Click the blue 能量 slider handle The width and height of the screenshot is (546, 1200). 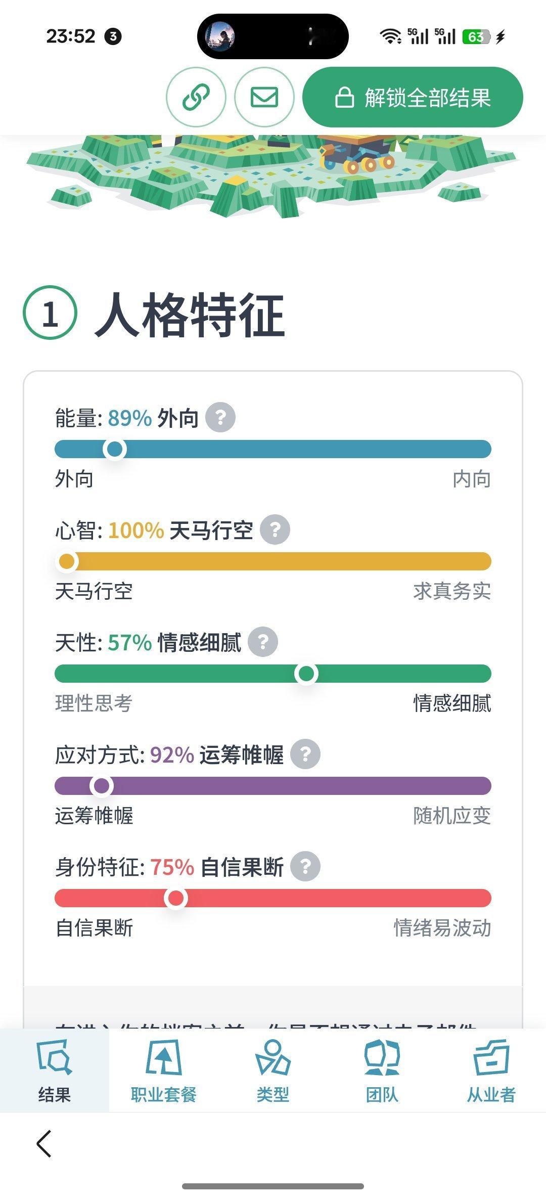tap(115, 449)
